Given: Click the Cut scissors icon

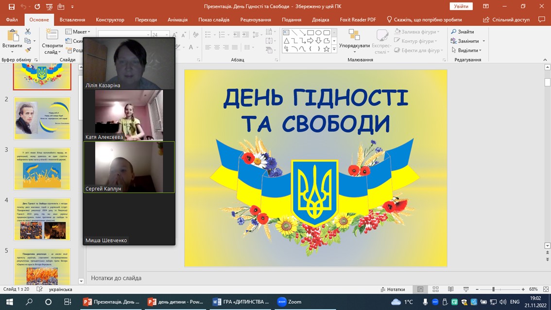Looking at the screenshot, I should (28, 32).
